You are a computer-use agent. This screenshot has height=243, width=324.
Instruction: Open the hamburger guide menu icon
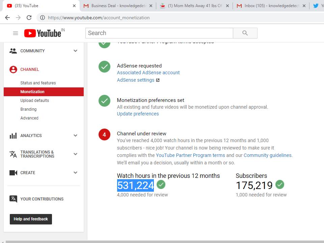pyautogui.click(x=16, y=33)
